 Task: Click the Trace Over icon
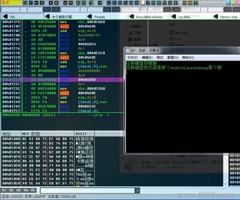tap(84, 3)
